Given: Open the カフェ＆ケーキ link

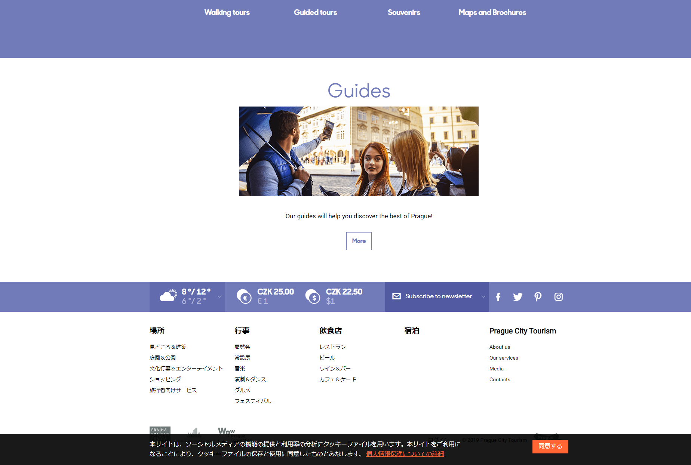Looking at the screenshot, I should [338, 379].
